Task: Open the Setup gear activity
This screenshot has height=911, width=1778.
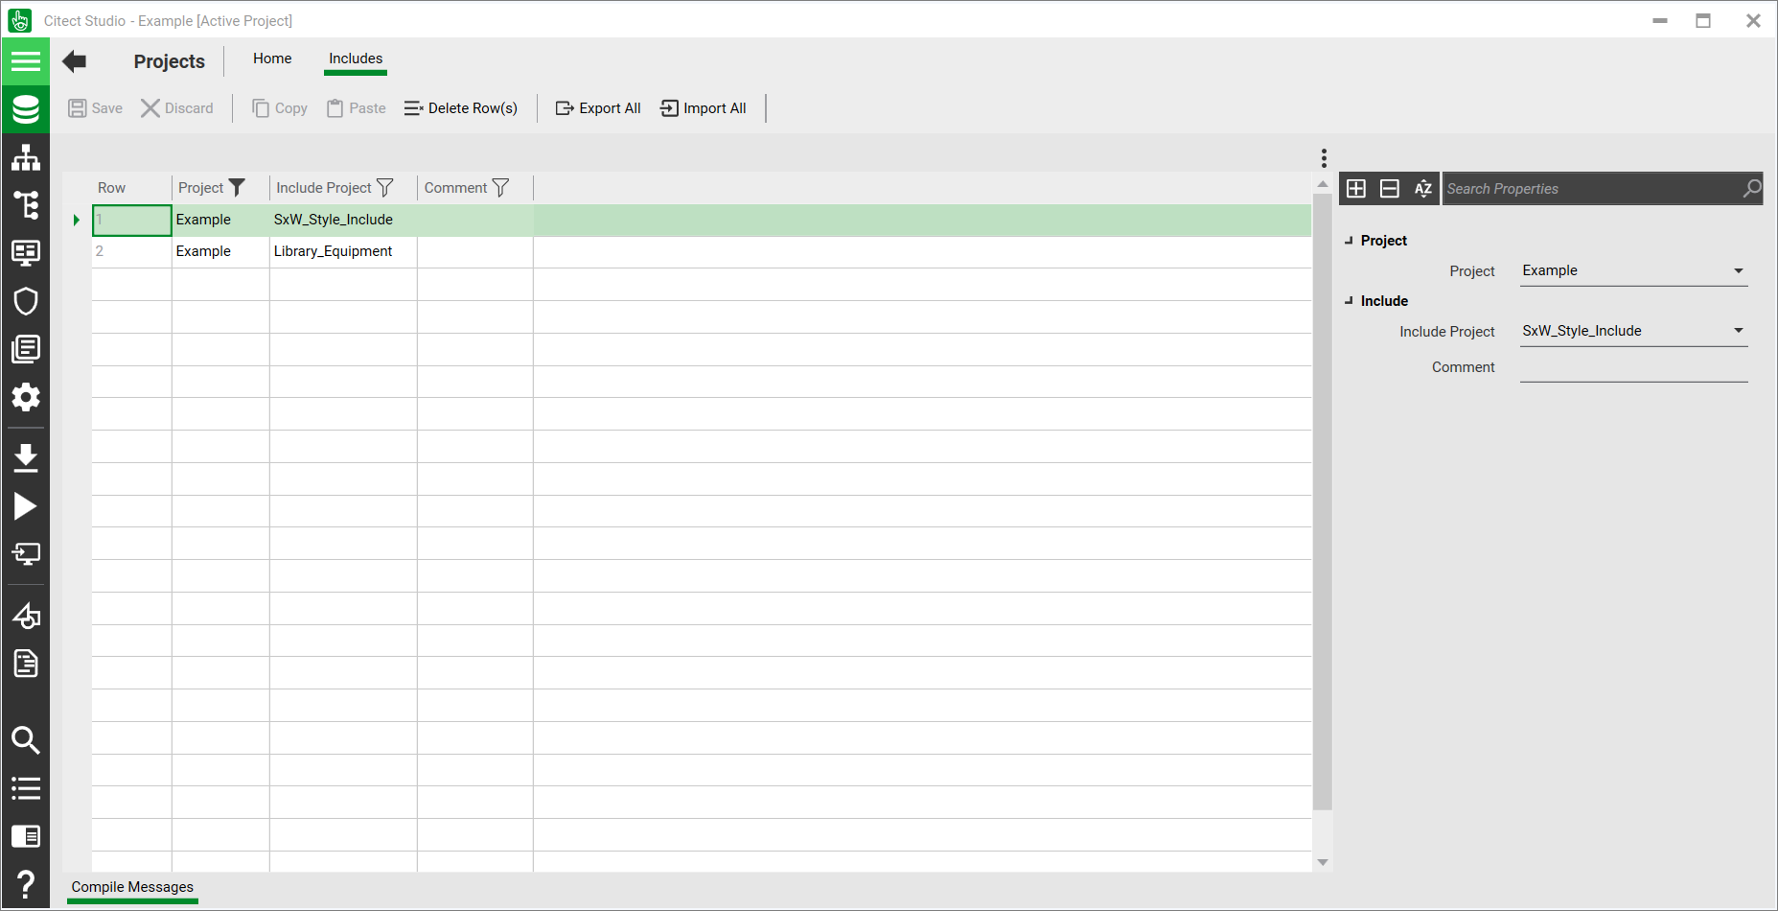Action: coord(26,397)
